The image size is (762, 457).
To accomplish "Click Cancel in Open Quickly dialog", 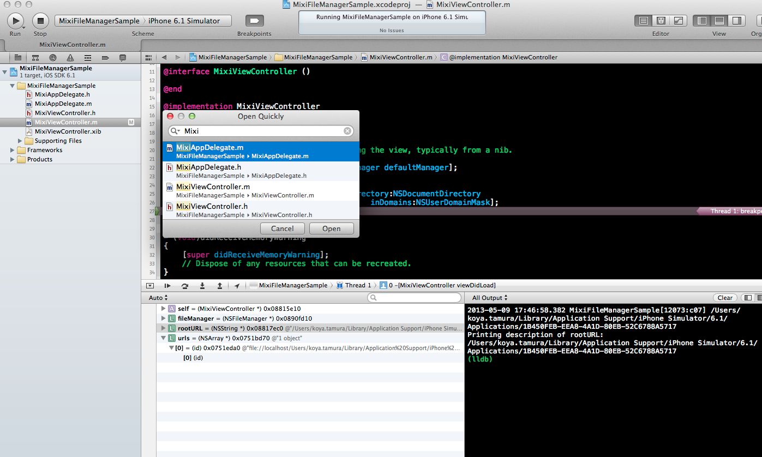I will [x=283, y=229].
